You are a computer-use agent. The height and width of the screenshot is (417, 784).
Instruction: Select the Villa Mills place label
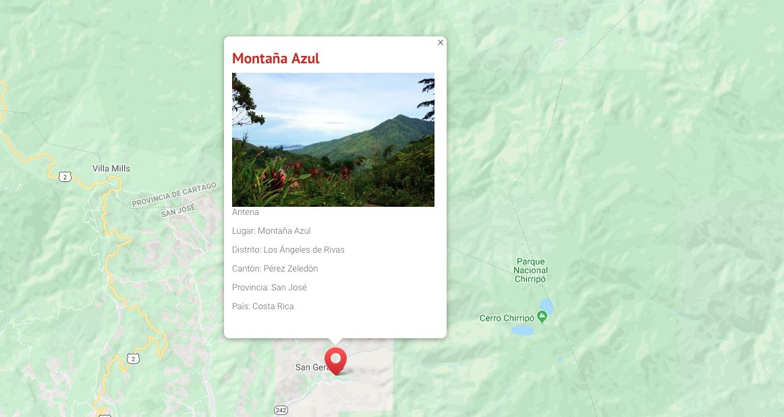click(x=111, y=168)
